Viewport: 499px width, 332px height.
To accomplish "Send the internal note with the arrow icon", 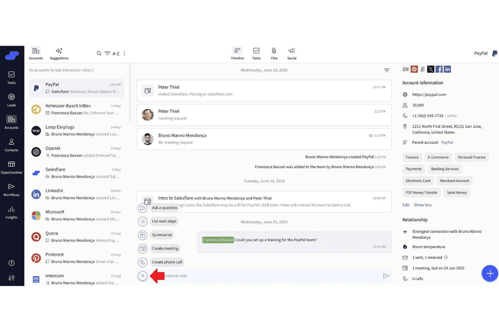I will [386, 276].
